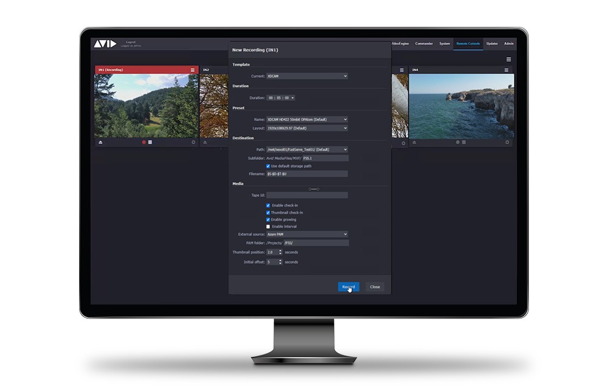The height and width of the screenshot is (386, 608).
Task: Click the eject icon under IN1
Action: tap(100, 142)
